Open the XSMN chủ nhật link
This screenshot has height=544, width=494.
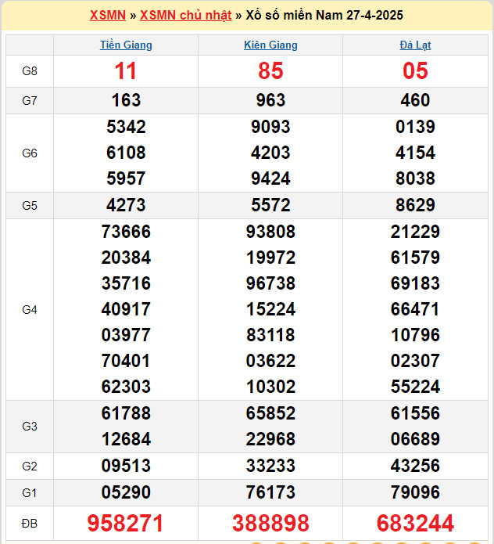[185, 16]
